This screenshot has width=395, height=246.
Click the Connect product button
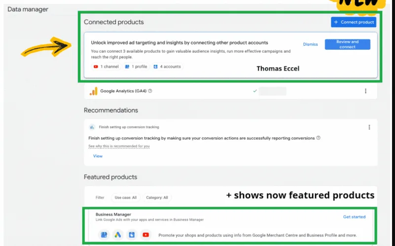point(354,22)
